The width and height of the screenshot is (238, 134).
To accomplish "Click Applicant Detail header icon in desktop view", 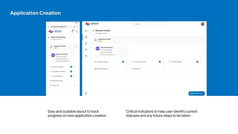I will coord(96,40).
